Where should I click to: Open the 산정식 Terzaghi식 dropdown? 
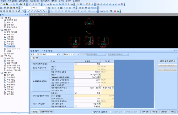click(100, 75)
